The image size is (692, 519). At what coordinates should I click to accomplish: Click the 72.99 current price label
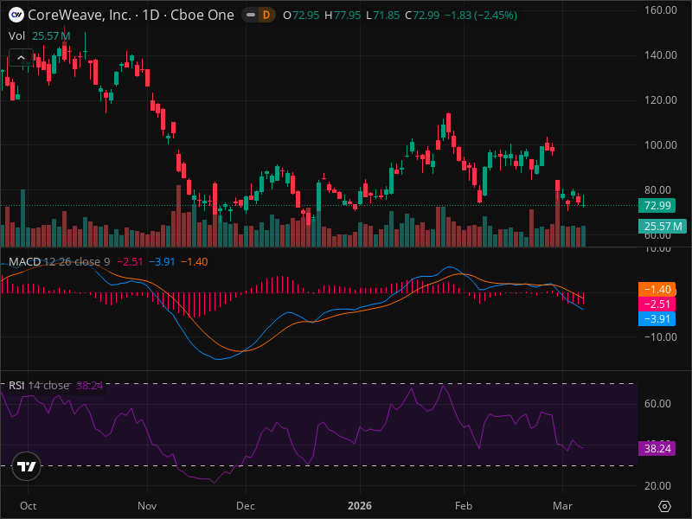tap(657, 205)
